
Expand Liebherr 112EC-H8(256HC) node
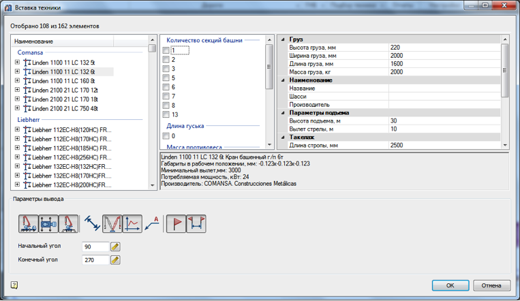point(17,157)
